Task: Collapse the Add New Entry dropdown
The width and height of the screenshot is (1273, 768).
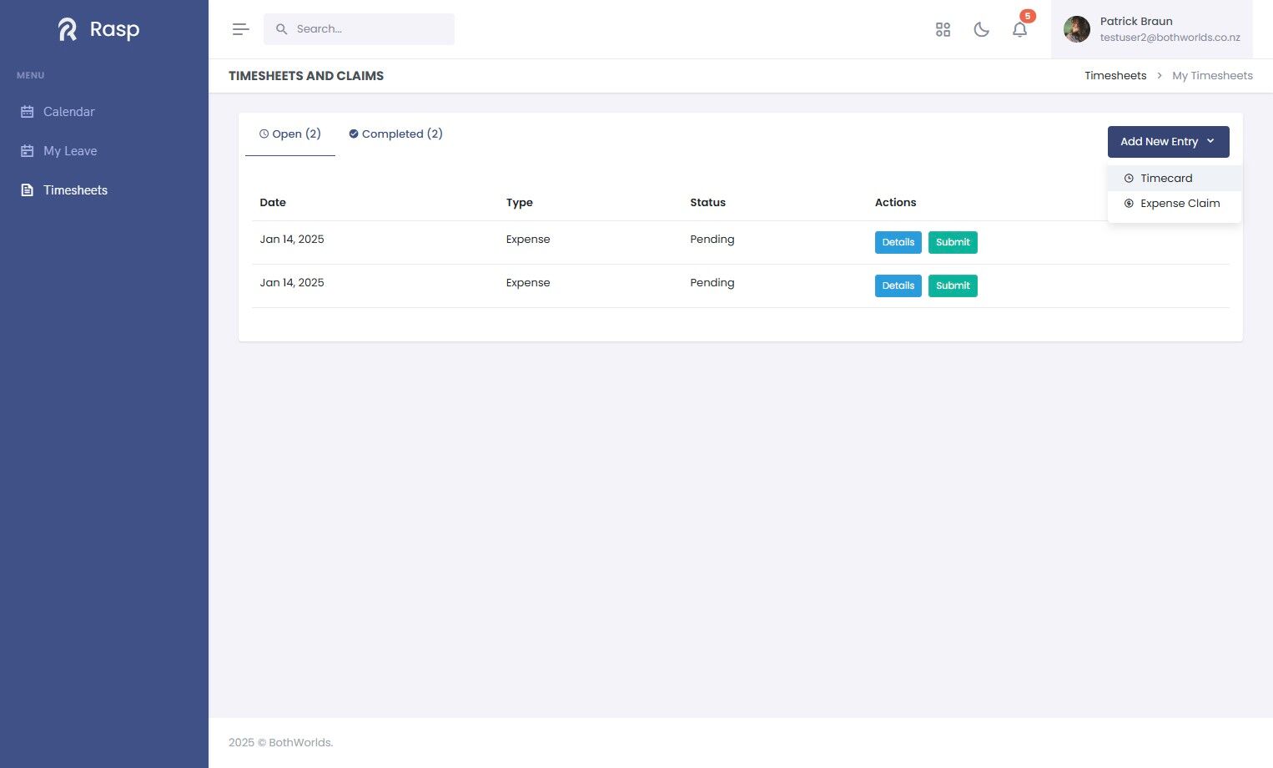Action: pos(1168,142)
